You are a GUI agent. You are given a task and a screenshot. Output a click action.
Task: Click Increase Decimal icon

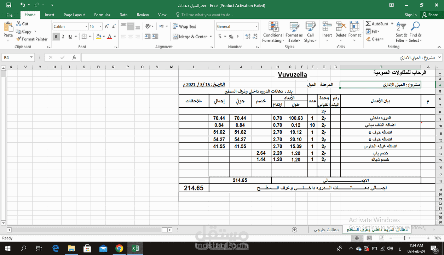pos(248,36)
